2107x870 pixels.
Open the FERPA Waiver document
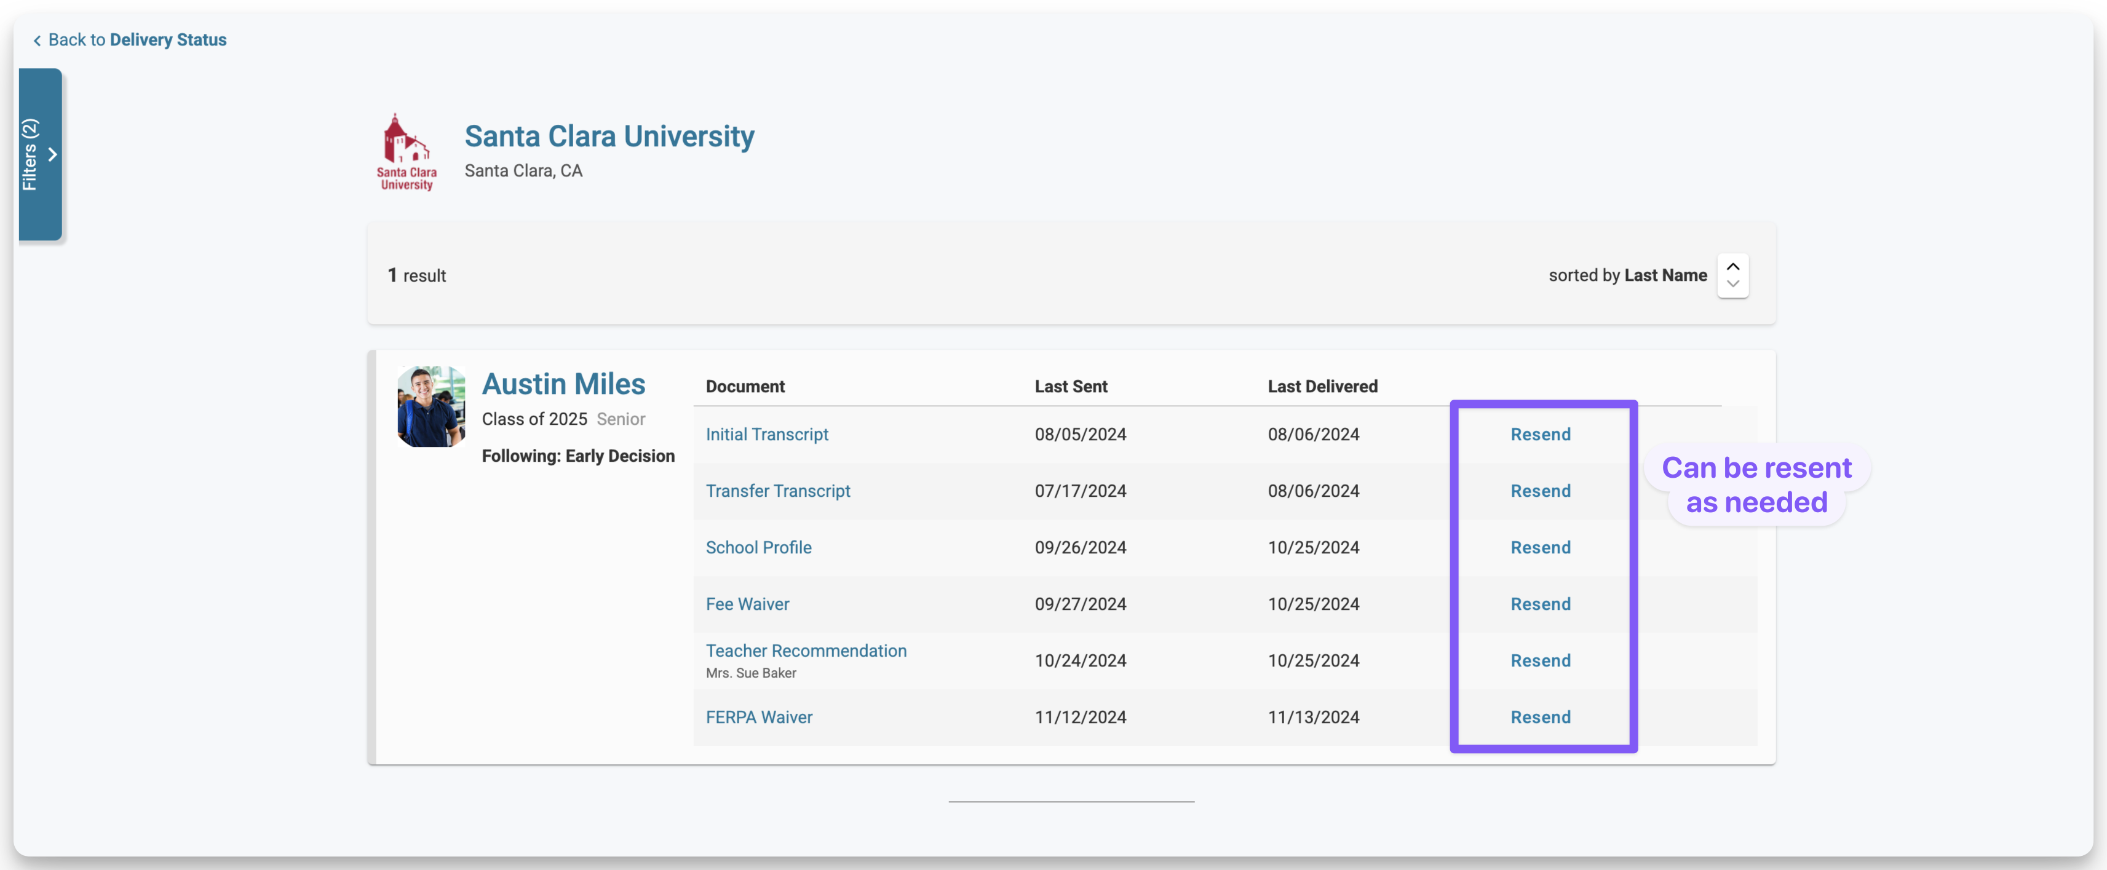758,717
